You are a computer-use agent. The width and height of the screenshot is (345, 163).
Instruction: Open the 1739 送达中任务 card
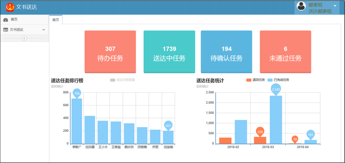click(169, 52)
